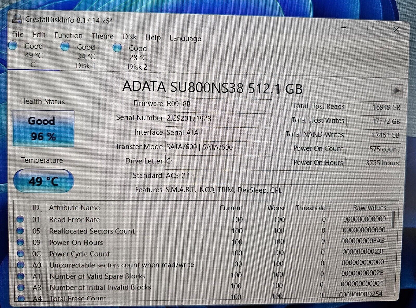Image resolution: width=416 pixels, height=308 pixels.
Task: Click the blue status circle for Disk 1
Action: click(x=65, y=47)
